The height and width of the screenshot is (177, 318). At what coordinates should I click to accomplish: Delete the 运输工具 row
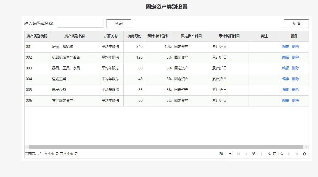(x=295, y=79)
